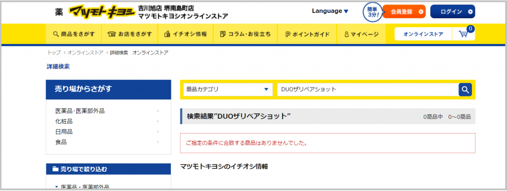Click the Matsumoto Kiyoshi logo

coord(101,12)
